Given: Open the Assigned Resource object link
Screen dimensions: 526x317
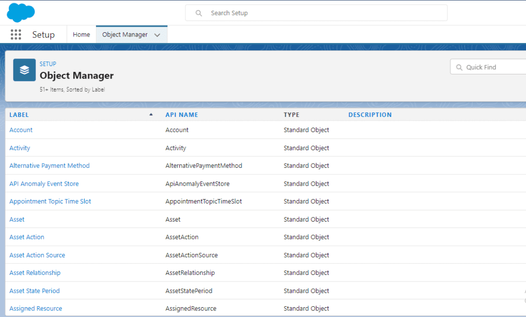Looking at the screenshot, I should tap(35, 309).
